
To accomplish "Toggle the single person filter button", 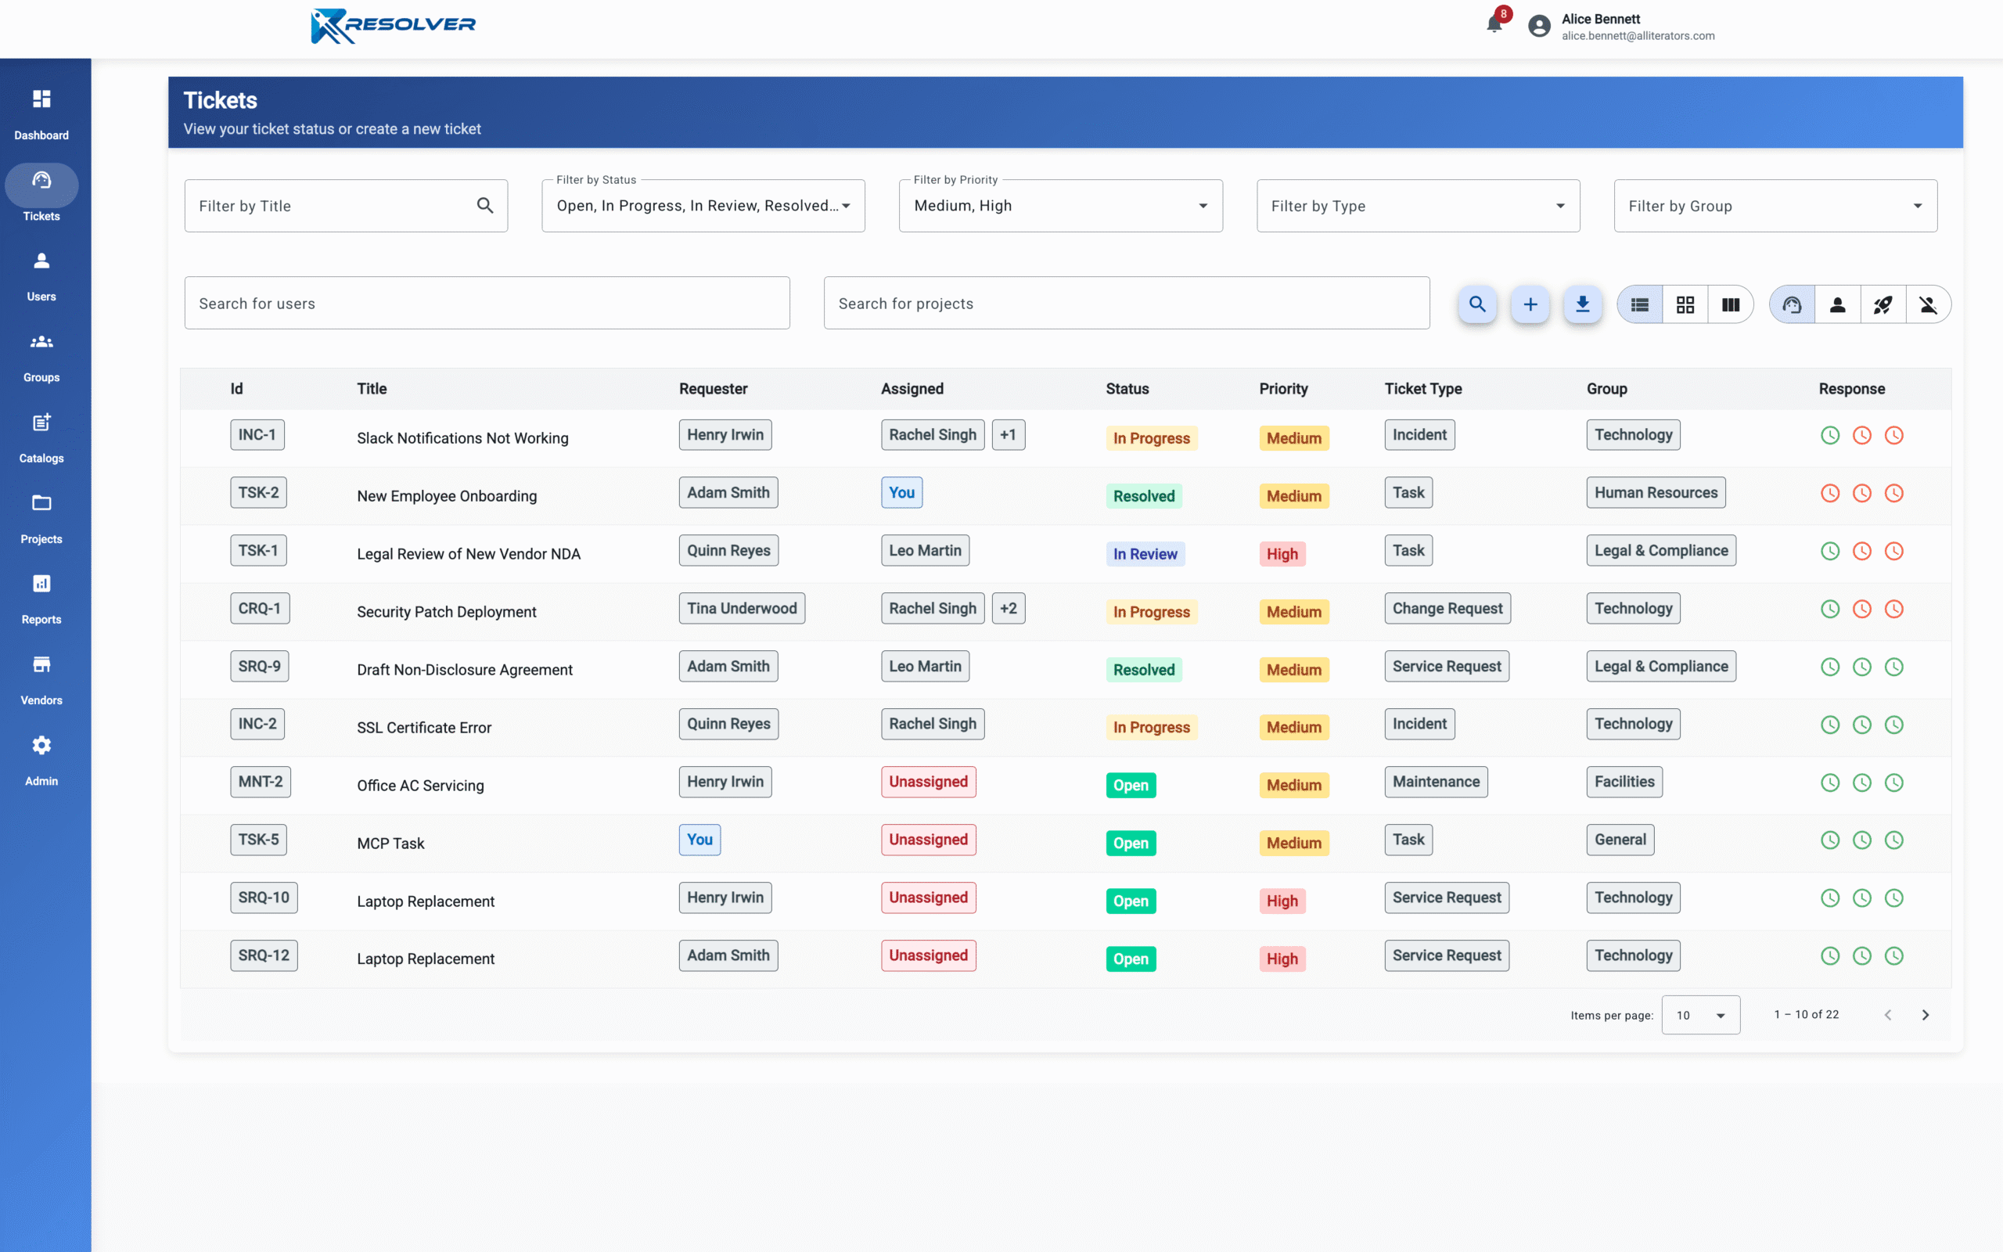I will pos(1836,304).
